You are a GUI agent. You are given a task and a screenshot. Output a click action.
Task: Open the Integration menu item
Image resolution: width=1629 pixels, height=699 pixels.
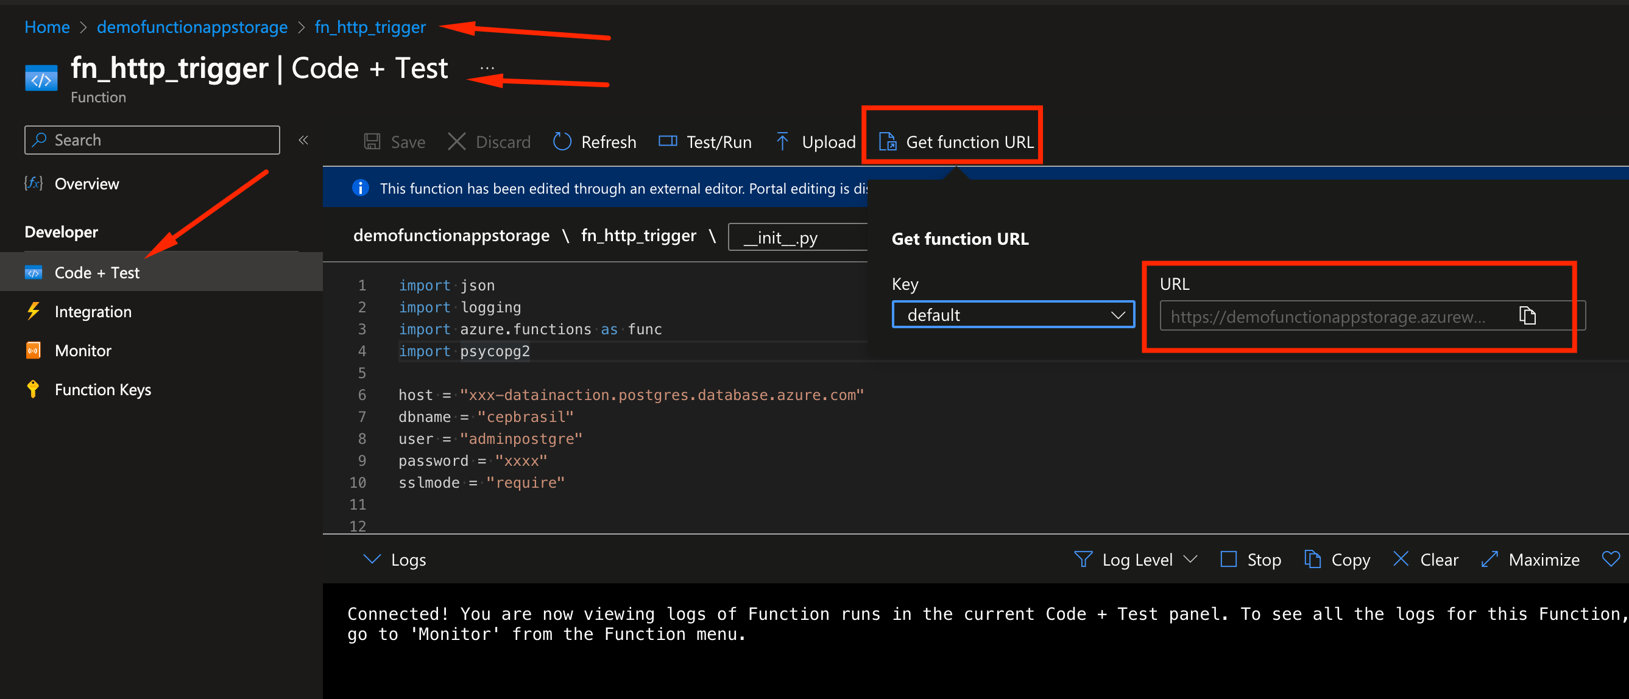click(93, 312)
